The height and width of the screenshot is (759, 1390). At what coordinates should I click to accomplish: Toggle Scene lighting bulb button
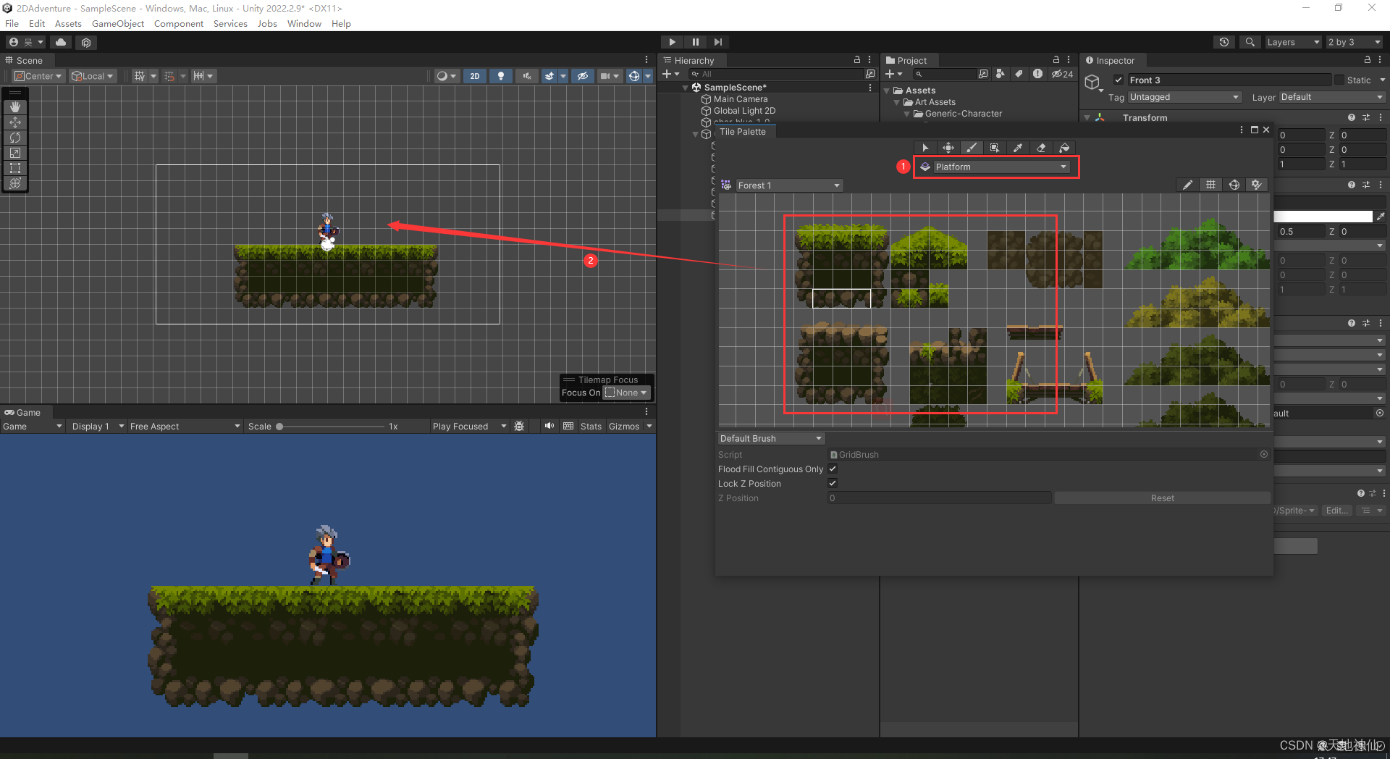point(501,76)
